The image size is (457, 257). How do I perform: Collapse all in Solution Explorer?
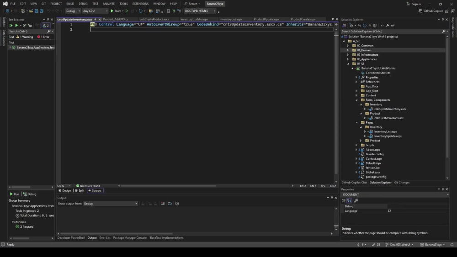tap(370, 25)
